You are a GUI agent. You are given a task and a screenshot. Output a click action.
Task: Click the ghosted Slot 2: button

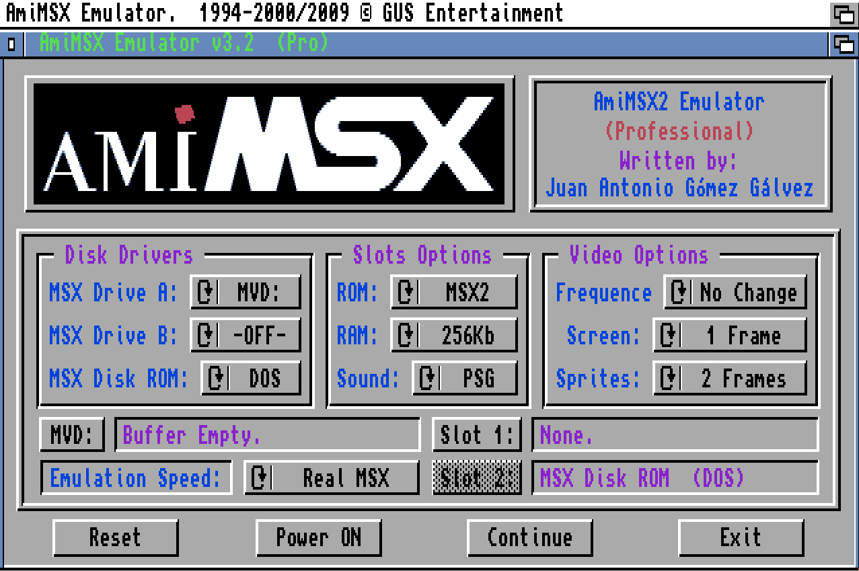(x=477, y=478)
